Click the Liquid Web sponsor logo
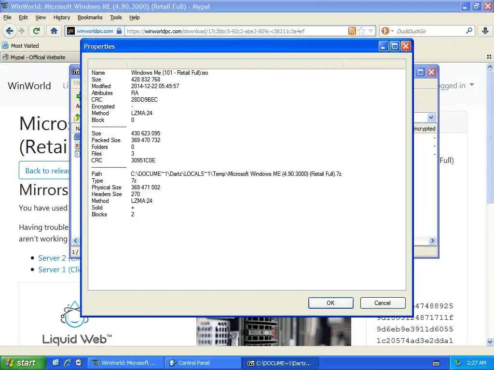Image resolution: width=494 pixels, height=370 pixels. [77, 323]
